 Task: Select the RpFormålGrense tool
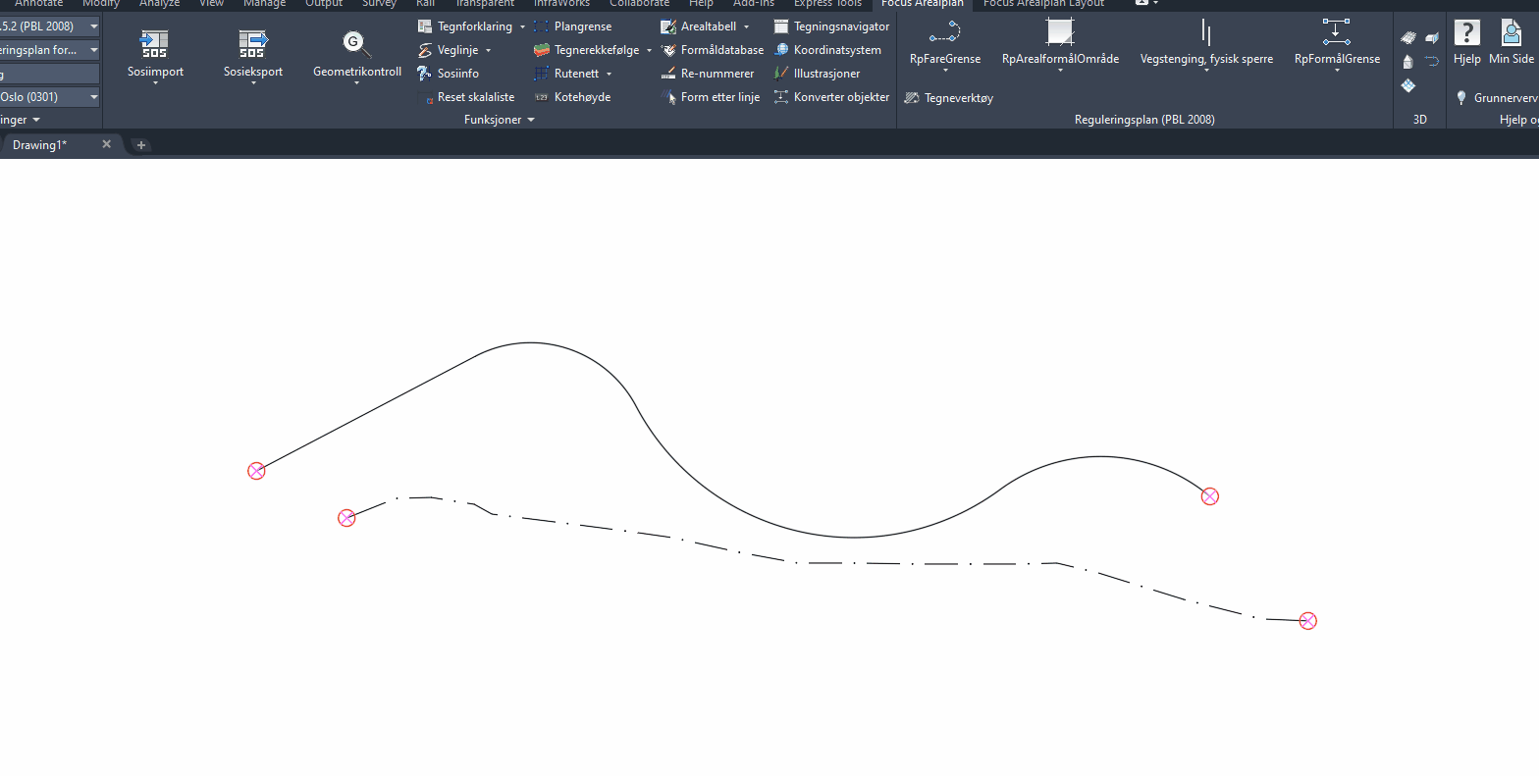click(1336, 33)
